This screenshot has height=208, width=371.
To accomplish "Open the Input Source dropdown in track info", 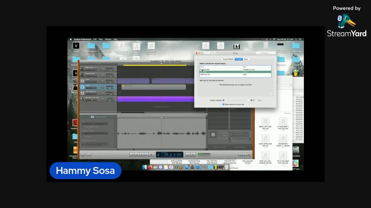I will [239, 133].
